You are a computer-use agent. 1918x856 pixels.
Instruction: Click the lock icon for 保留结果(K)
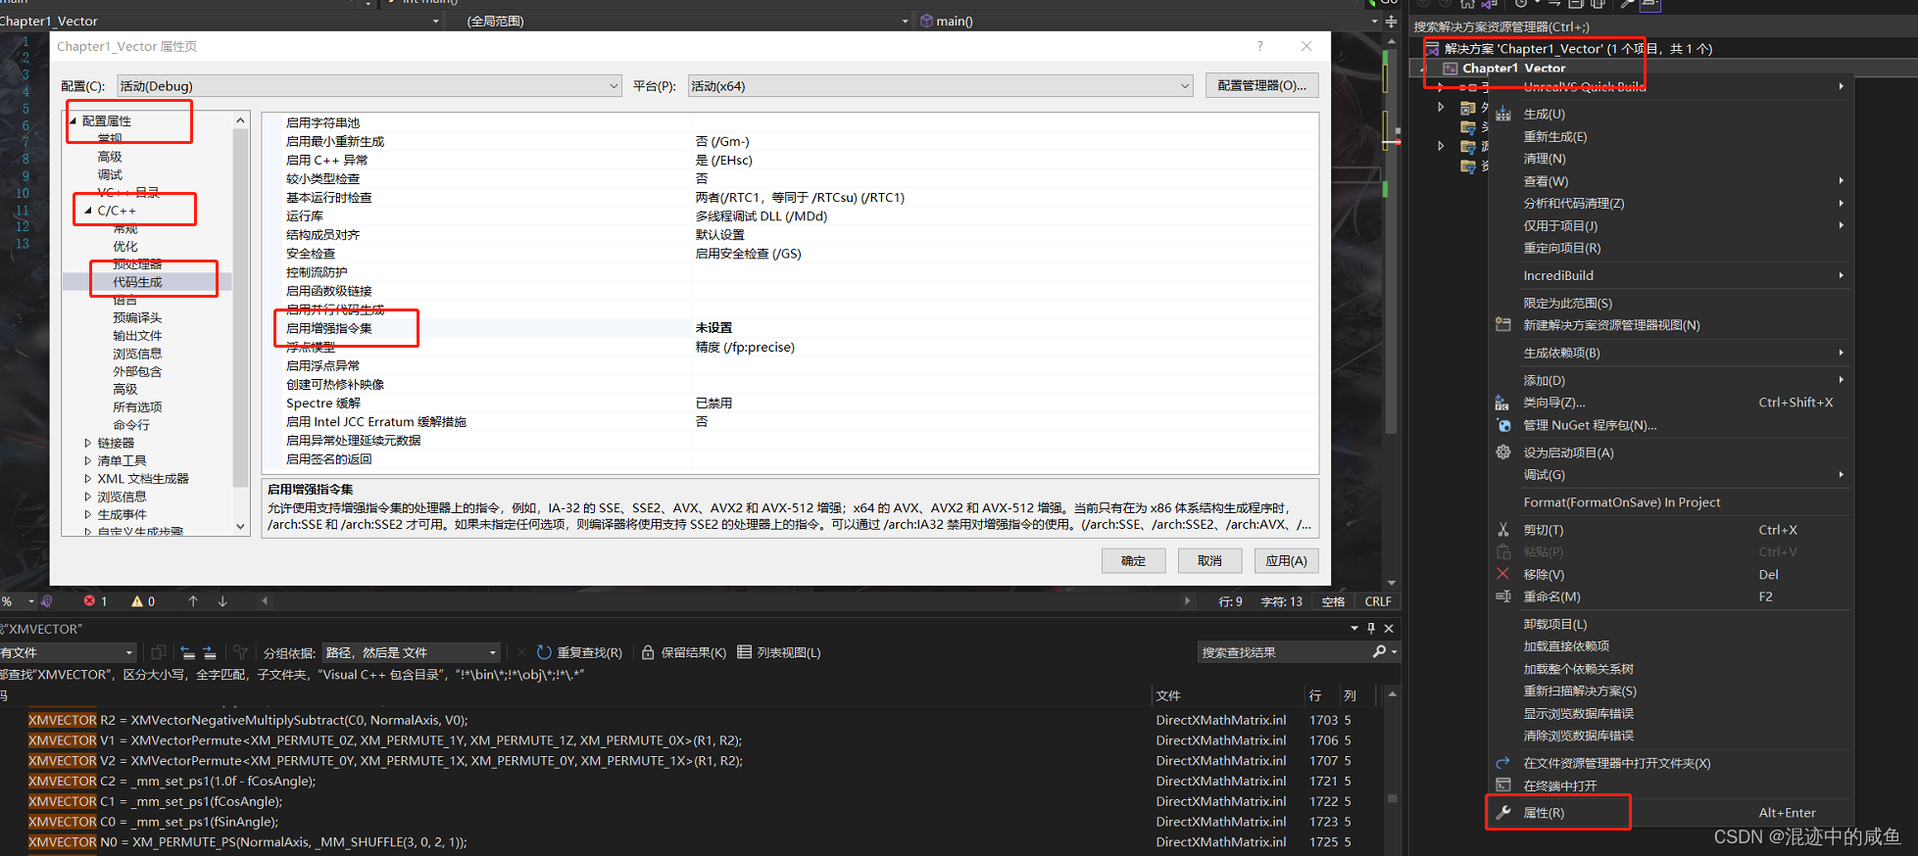(x=648, y=651)
